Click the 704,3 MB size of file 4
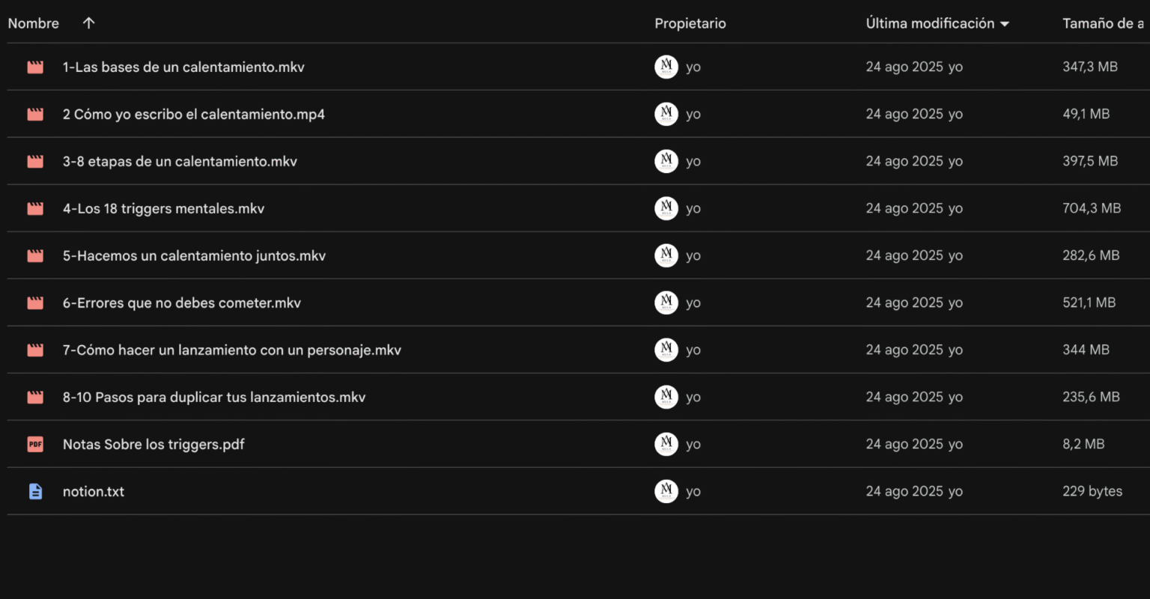This screenshot has width=1150, height=599. (x=1091, y=209)
